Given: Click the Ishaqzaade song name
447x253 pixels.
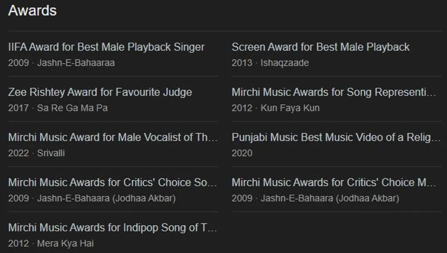Looking at the screenshot, I should (x=285, y=63).
